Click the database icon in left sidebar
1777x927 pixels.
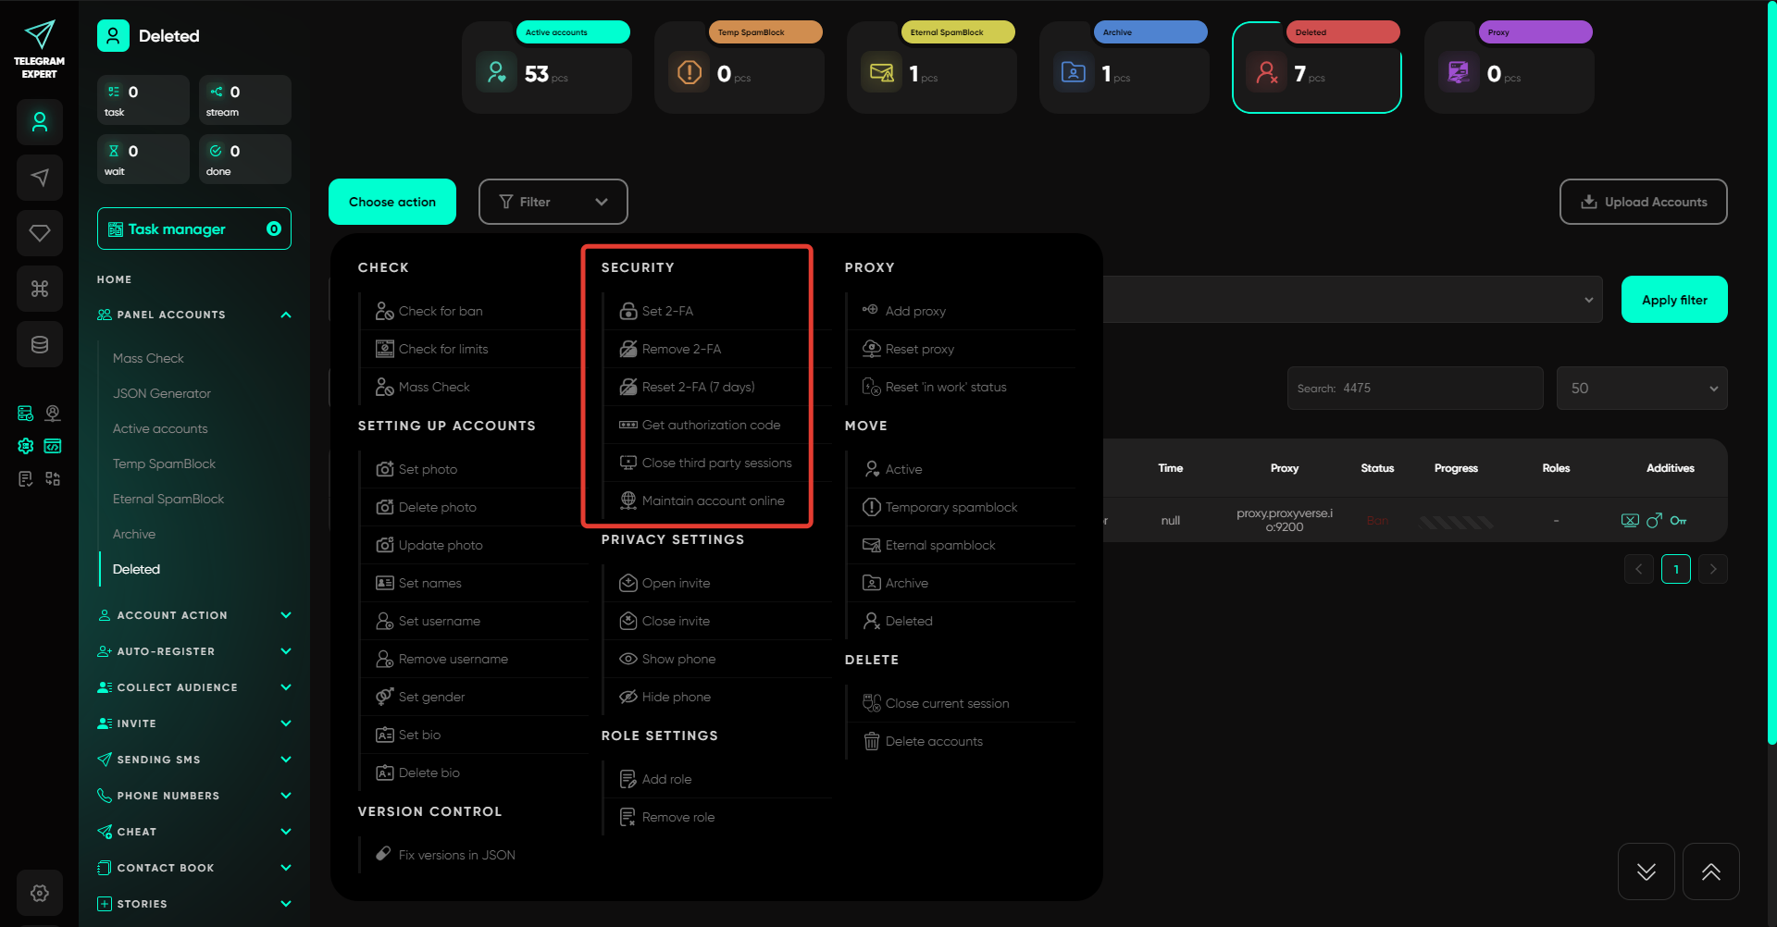pyautogui.click(x=40, y=344)
